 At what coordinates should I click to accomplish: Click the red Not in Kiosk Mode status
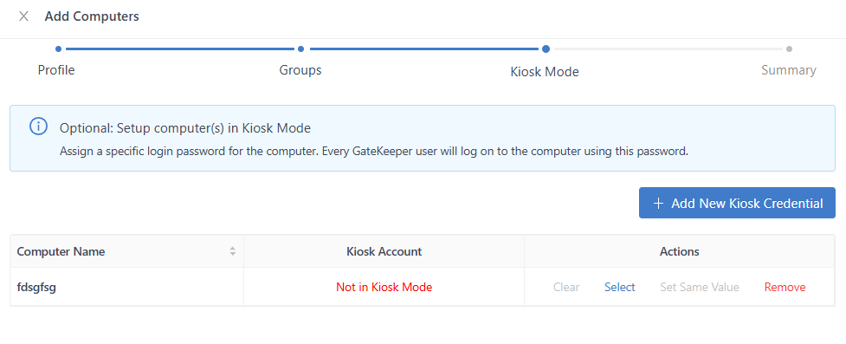[x=384, y=287]
